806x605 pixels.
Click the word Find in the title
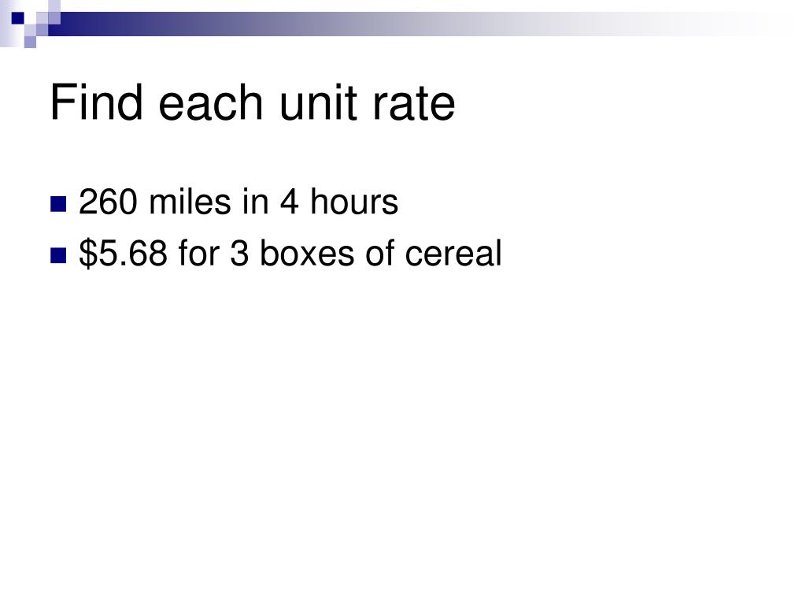(x=97, y=102)
